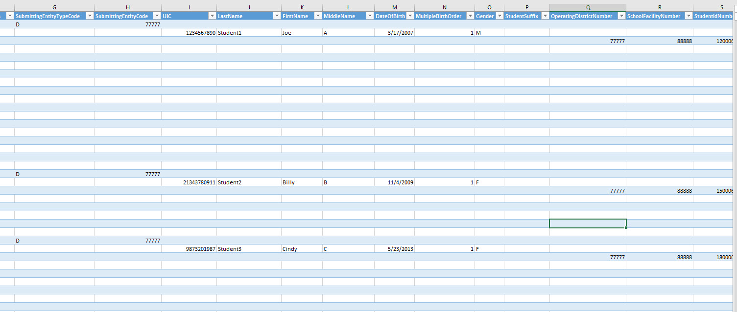Select birth order 1 in Joe's row
Image resolution: width=737 pixels, height=312 pixels.
tap(444, 33)
